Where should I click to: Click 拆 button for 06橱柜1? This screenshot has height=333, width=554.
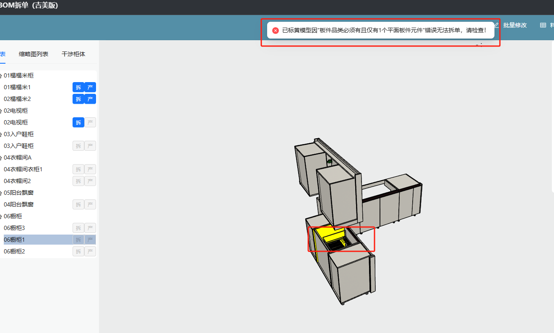(78, 240)
